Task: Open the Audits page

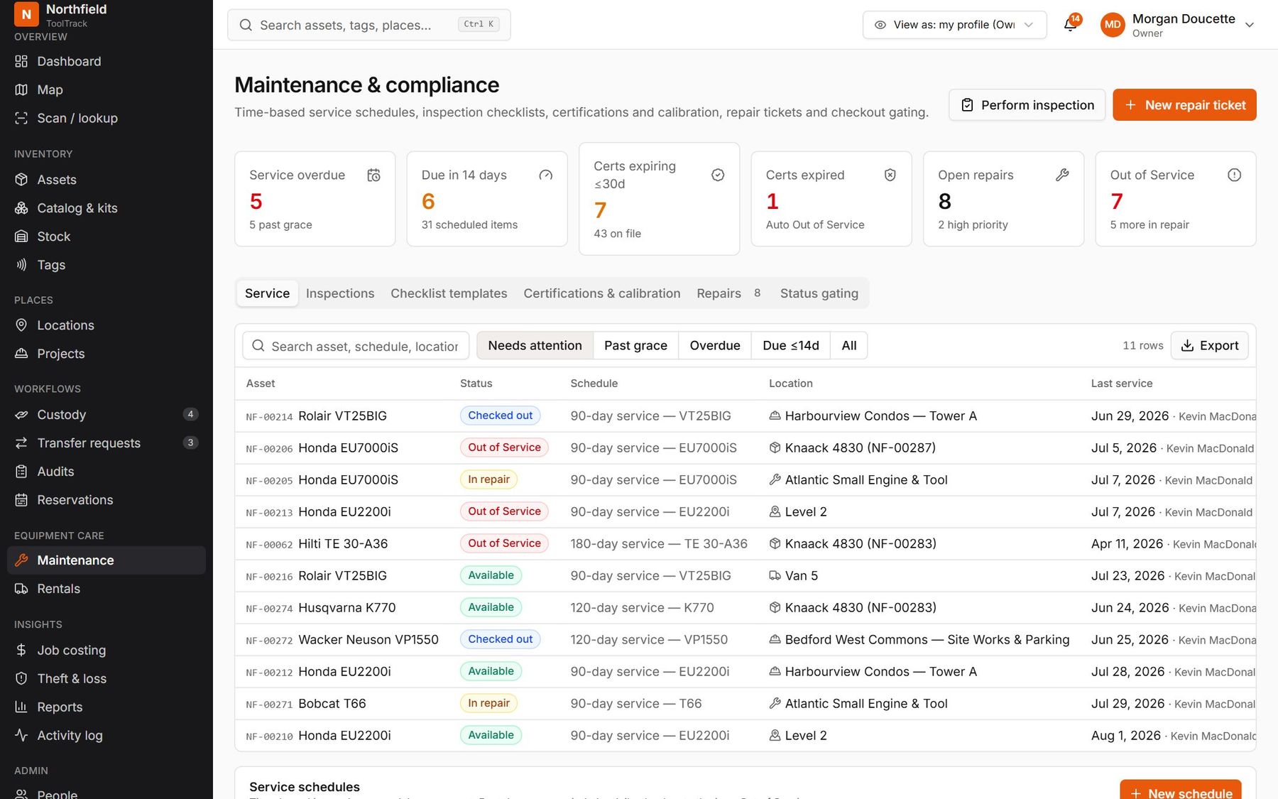Action: tap(106, 472)
